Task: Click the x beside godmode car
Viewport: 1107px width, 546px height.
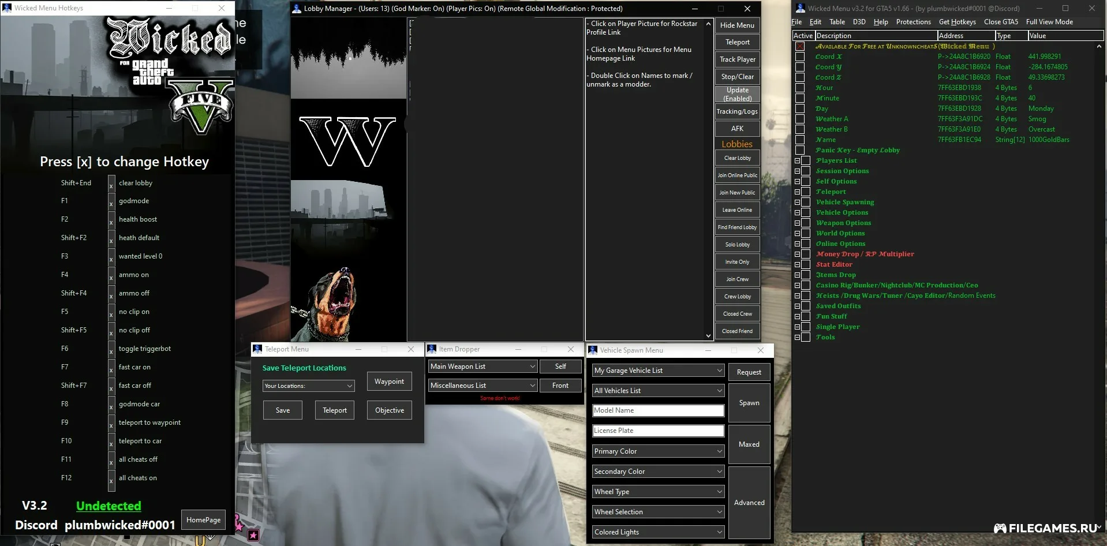Action: tap(111, 405)
